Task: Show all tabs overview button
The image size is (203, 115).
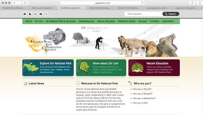Action: pyautogui.click(x=200, y=3)
